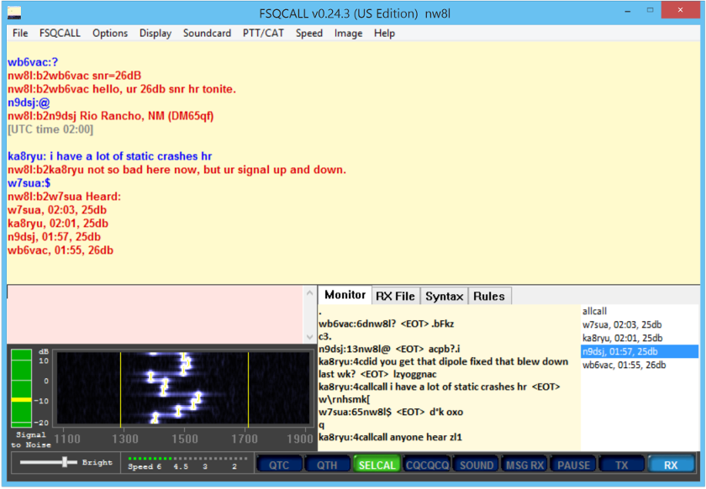Image resolution: width=706 pixels, height=489 pixels.
Task: Adjust the Bright slider handle
Action: tap(65, 461)
